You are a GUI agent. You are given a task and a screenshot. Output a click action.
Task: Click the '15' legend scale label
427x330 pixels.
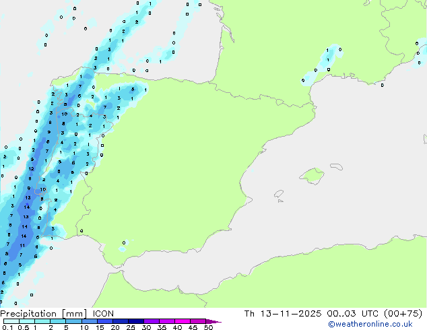click(x=100, y=327)
